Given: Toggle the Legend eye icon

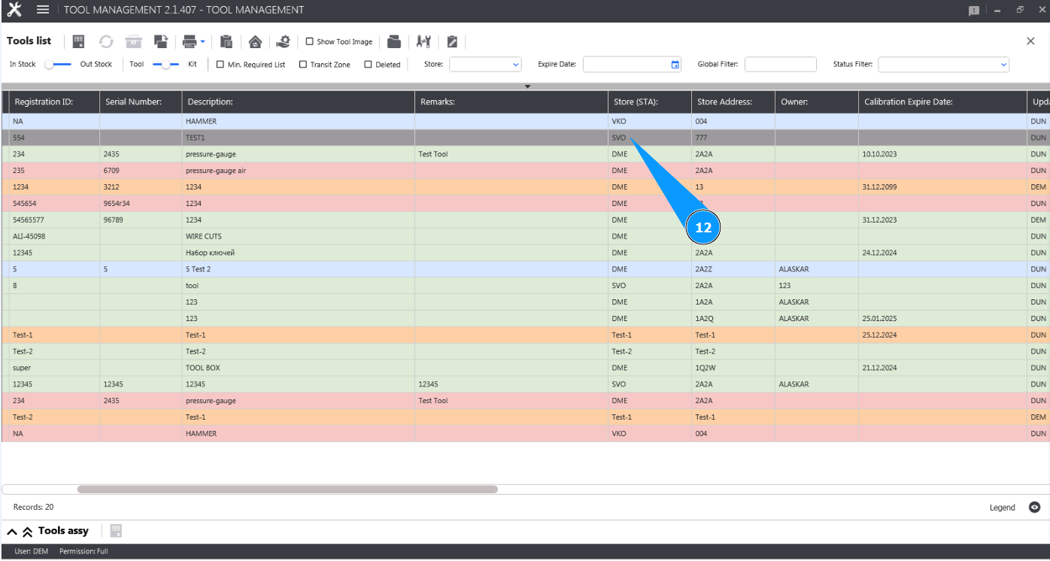Looking at the screenshot, I should [x=1034, y=508].
